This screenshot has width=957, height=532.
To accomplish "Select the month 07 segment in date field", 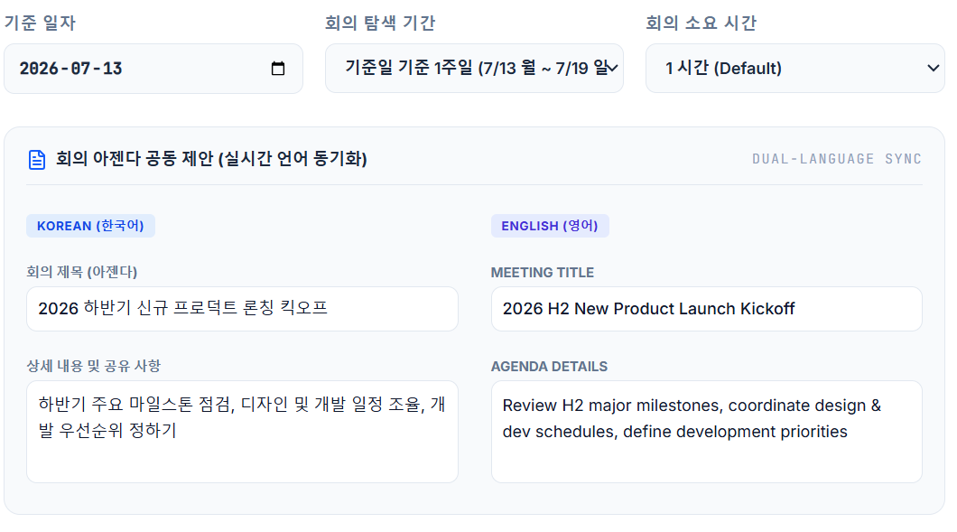I will click(x=80, y=69).
